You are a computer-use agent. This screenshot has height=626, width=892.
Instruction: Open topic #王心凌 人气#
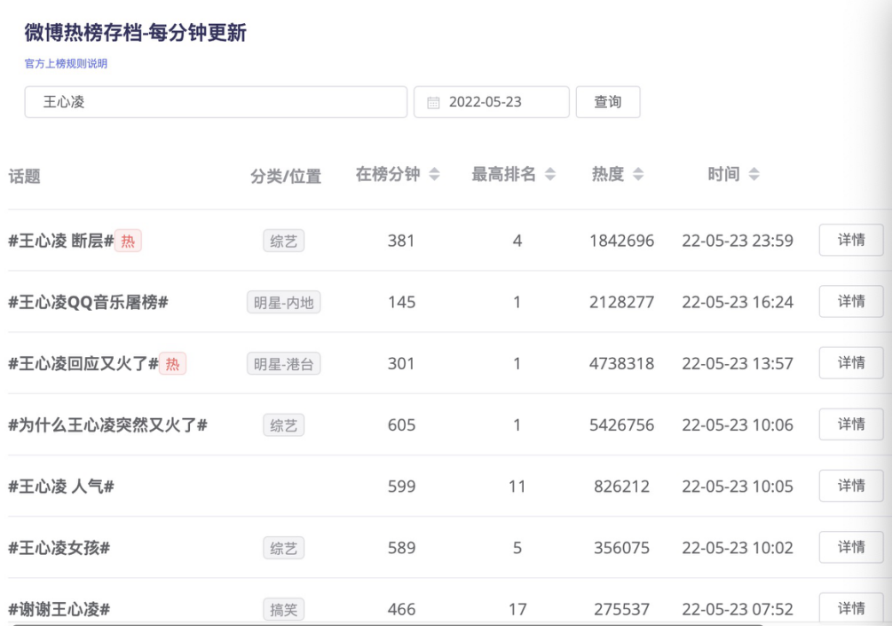(61, 487)
